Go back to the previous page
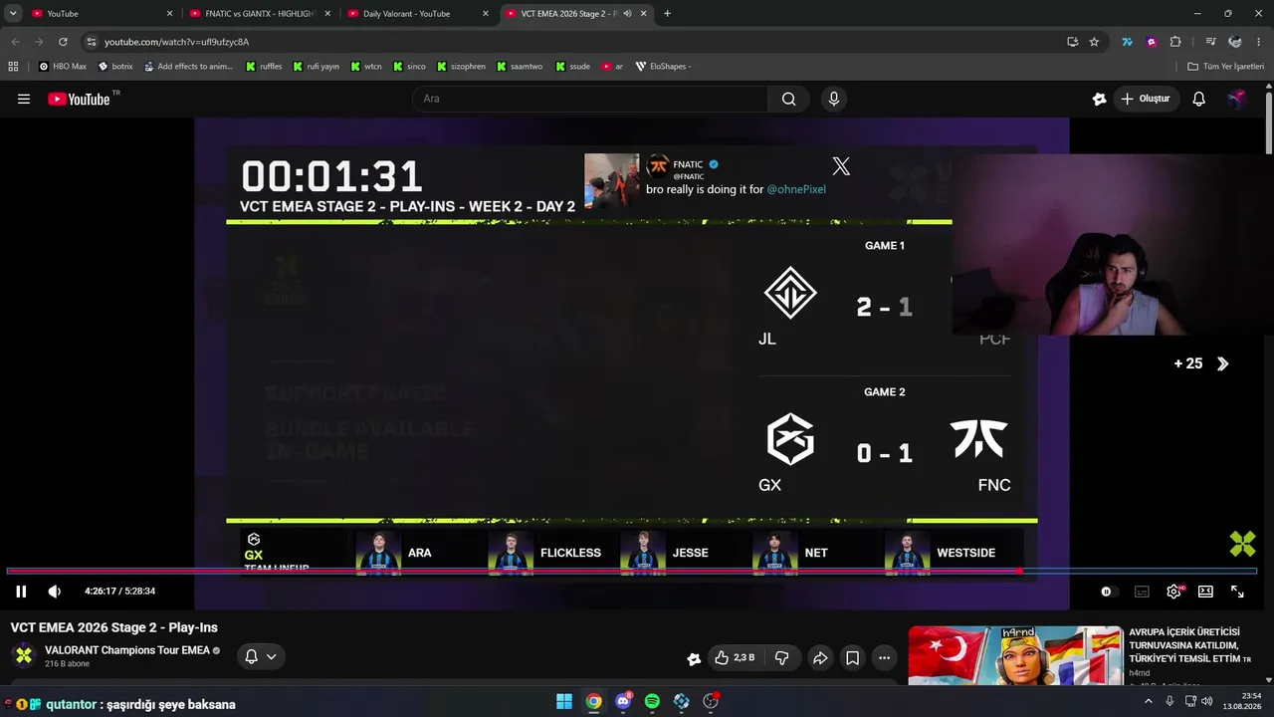 click(14, 42)
